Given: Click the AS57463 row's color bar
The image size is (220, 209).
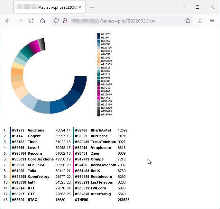Looking at the screenshot, I should 73,171.
